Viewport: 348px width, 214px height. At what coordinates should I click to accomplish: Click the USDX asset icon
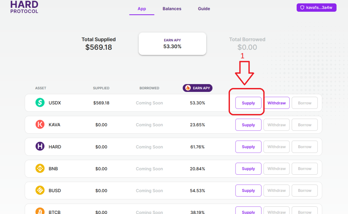(40, 103)
